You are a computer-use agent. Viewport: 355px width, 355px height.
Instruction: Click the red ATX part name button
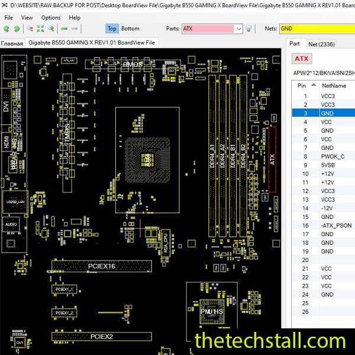302,59
